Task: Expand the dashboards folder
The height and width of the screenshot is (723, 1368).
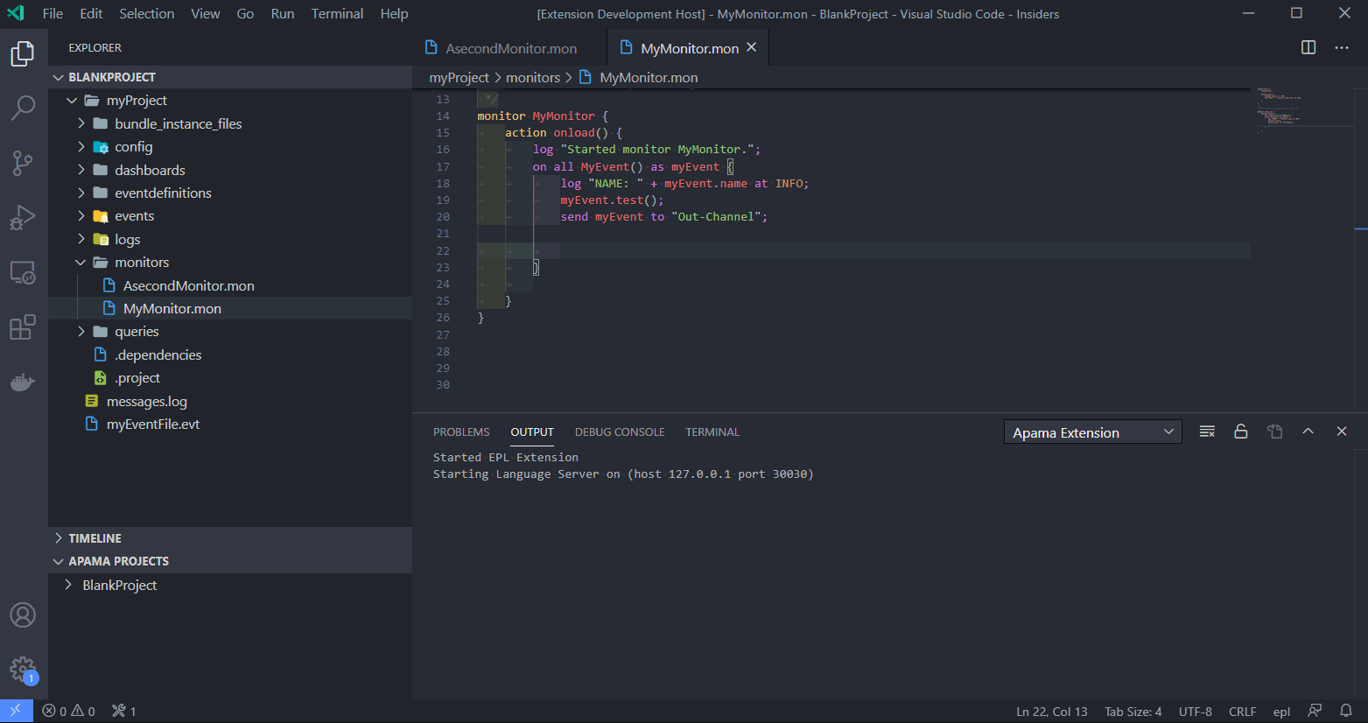Action: click(230, 170)
